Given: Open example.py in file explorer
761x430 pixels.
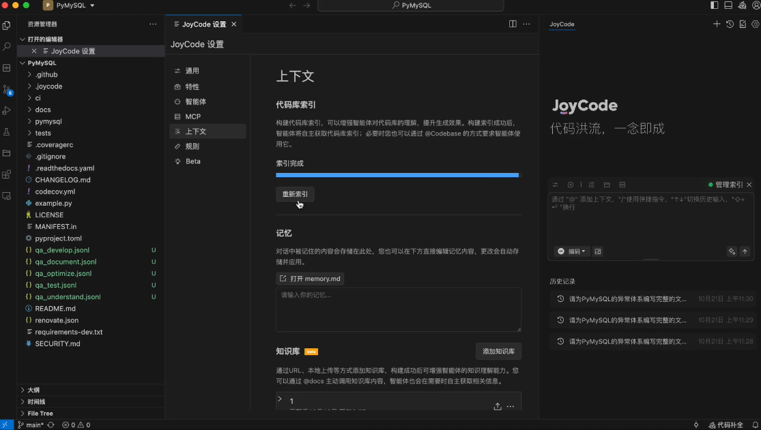Looking at the screenshot, I should tap(53, 203).
